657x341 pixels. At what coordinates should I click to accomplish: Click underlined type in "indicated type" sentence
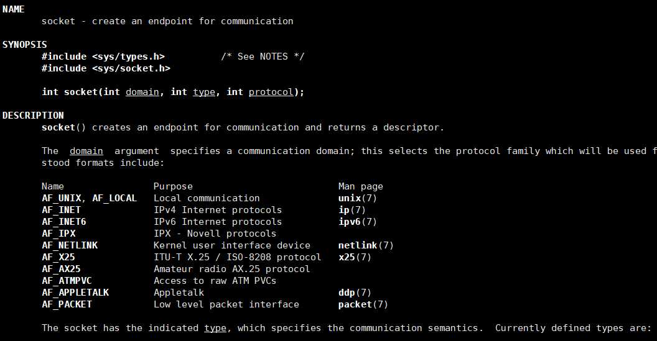click(215, 328)
